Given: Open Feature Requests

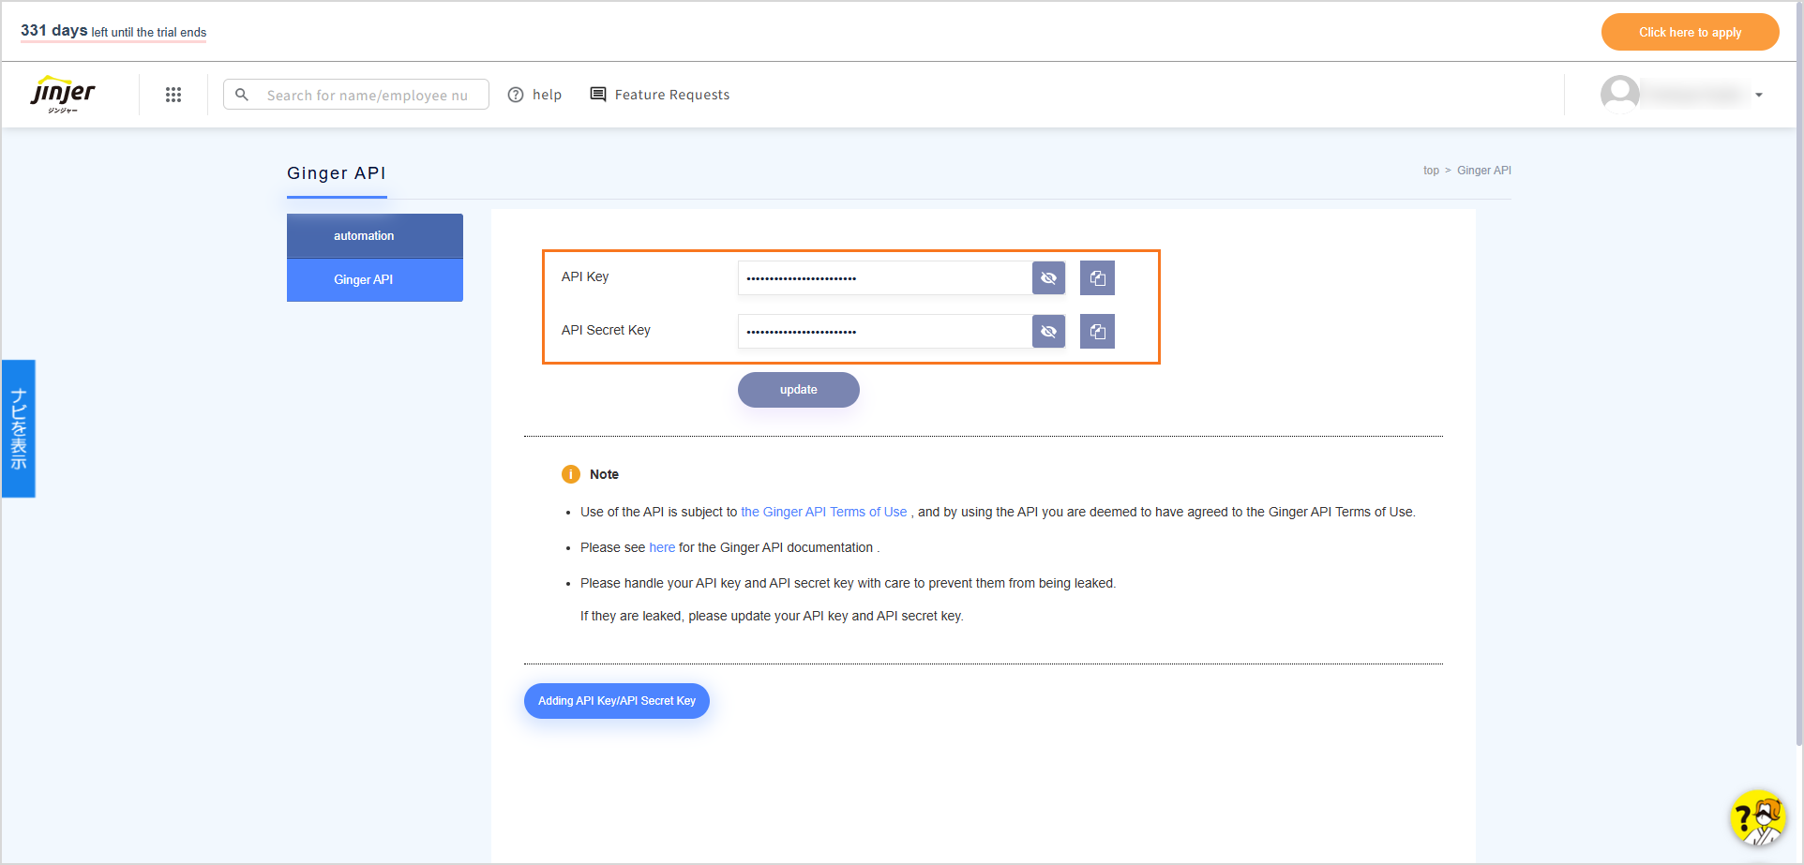Looking at the screenshot, I should [660, 95].
